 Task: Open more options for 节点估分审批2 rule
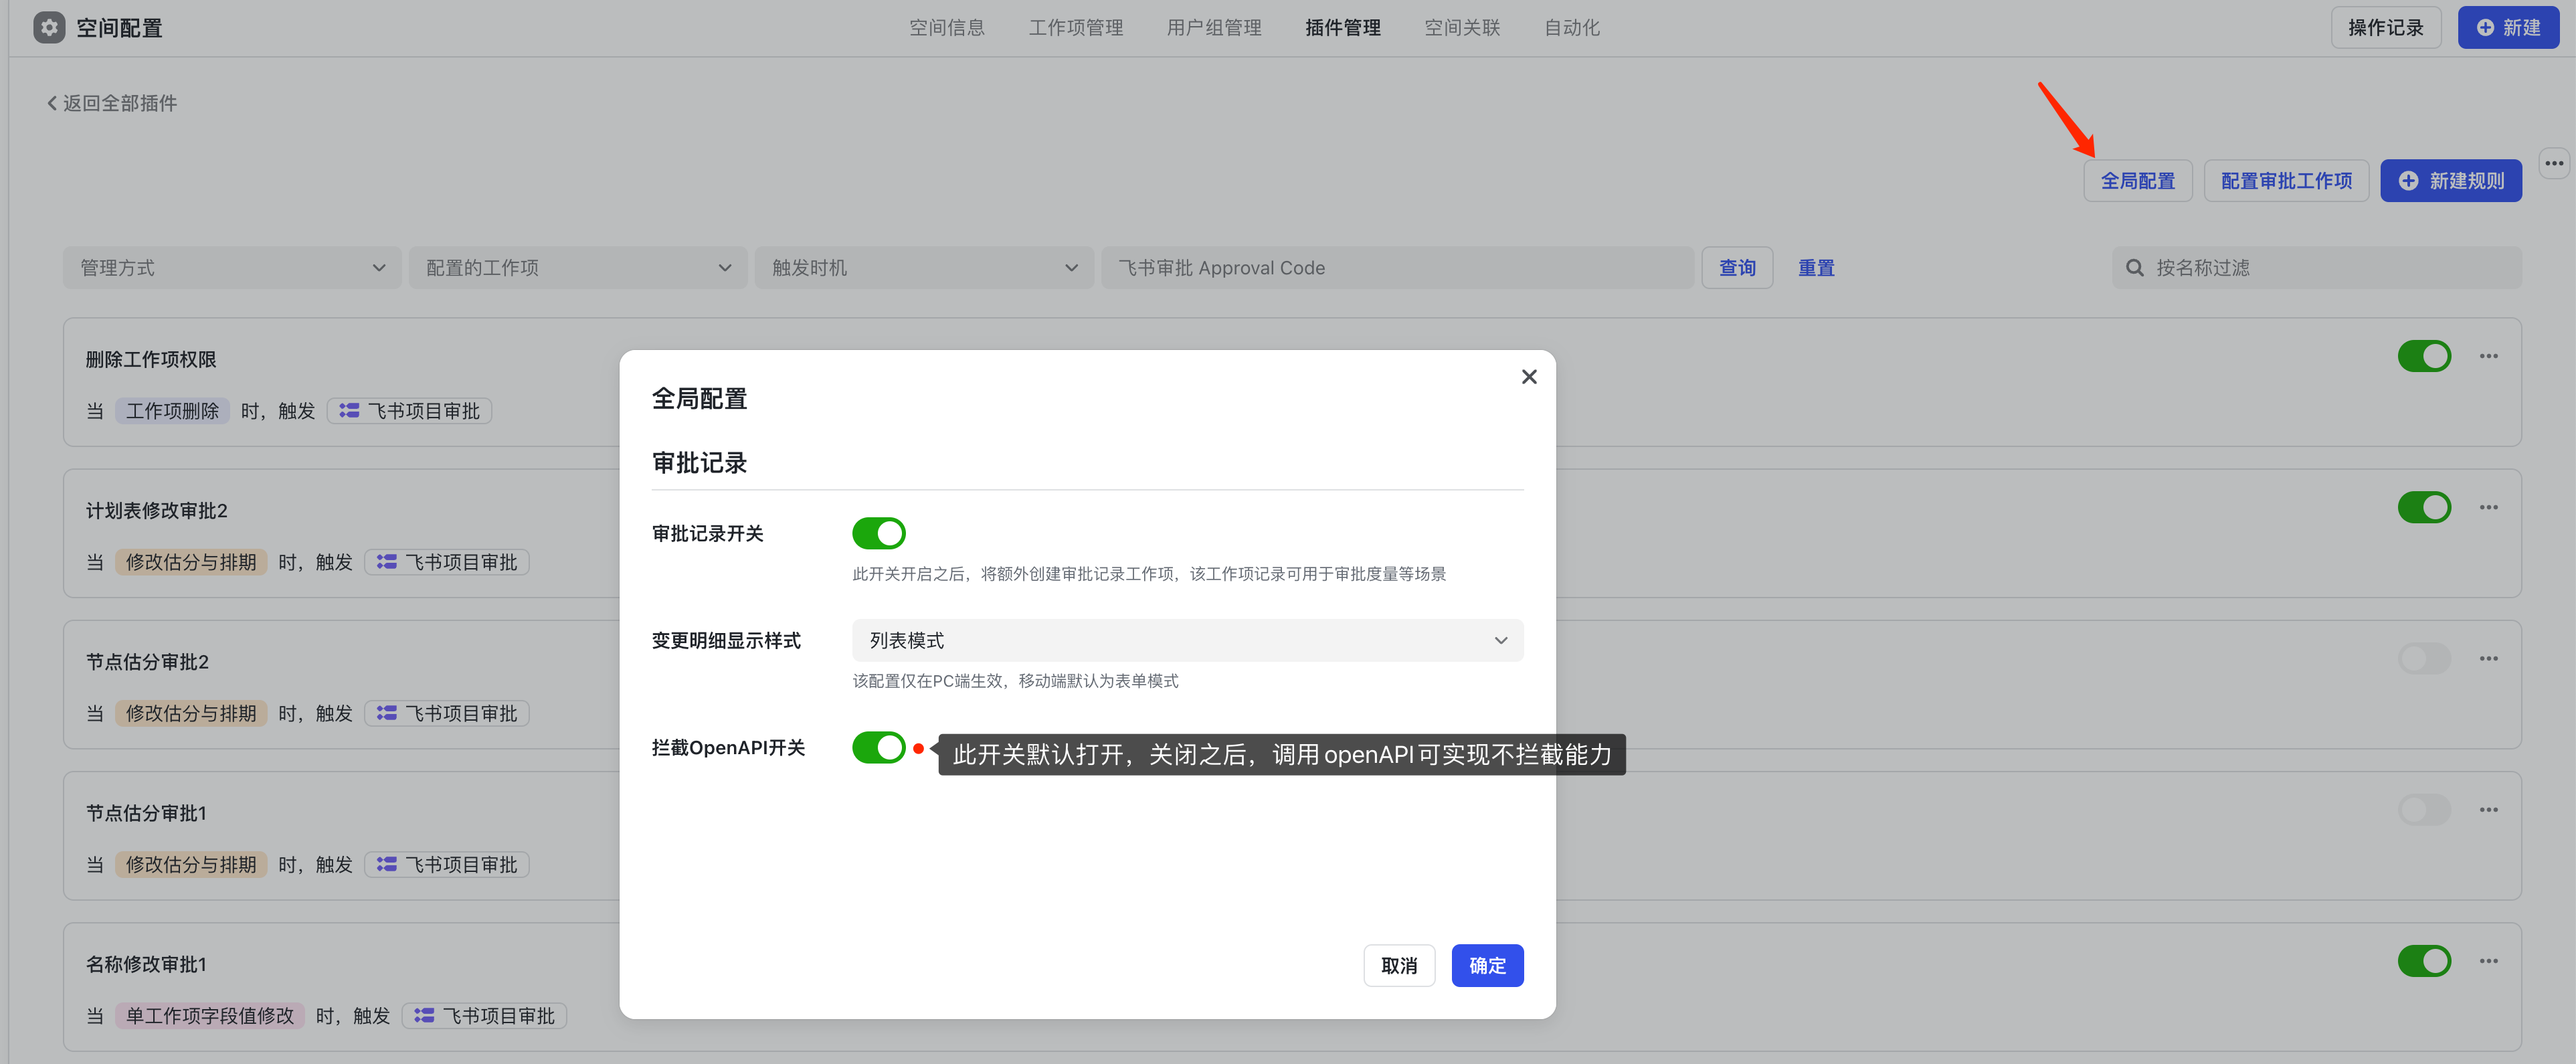(x=2488, y=658)
